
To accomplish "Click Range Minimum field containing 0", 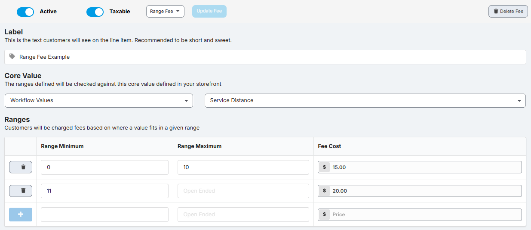I will 104,167.
